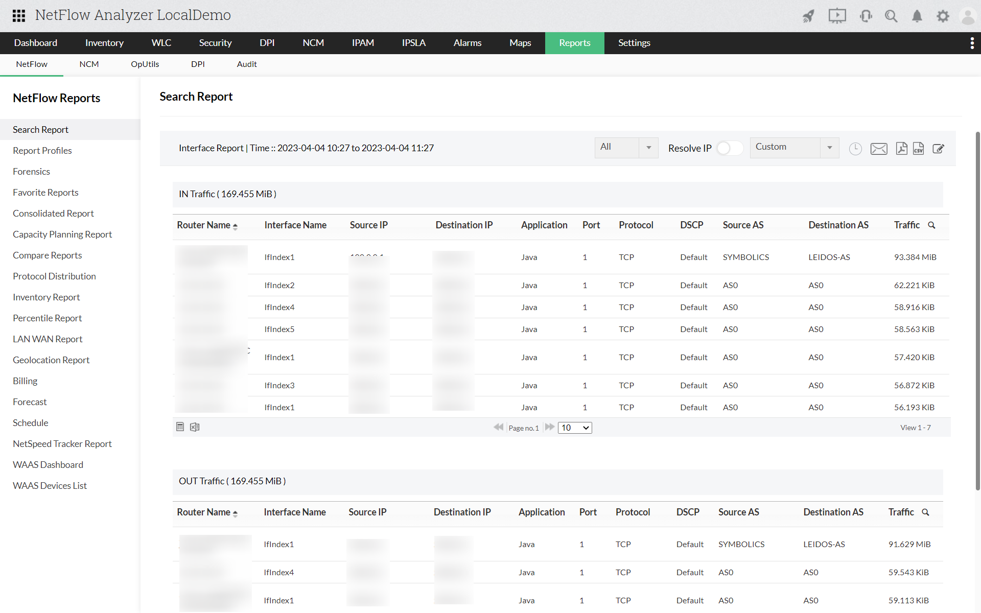Switch to the NCM reports tab

coord(89,64)
